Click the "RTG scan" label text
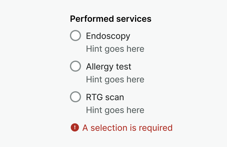 (x=105, y=97)
